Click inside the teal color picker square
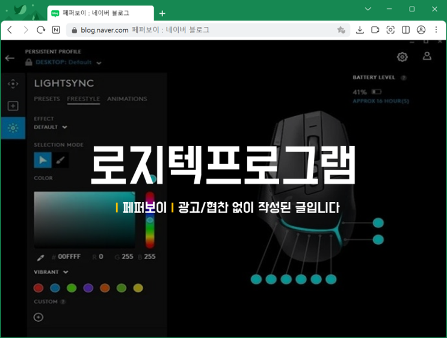The height and width of the screenshot is (338, 447). (84, 220)
